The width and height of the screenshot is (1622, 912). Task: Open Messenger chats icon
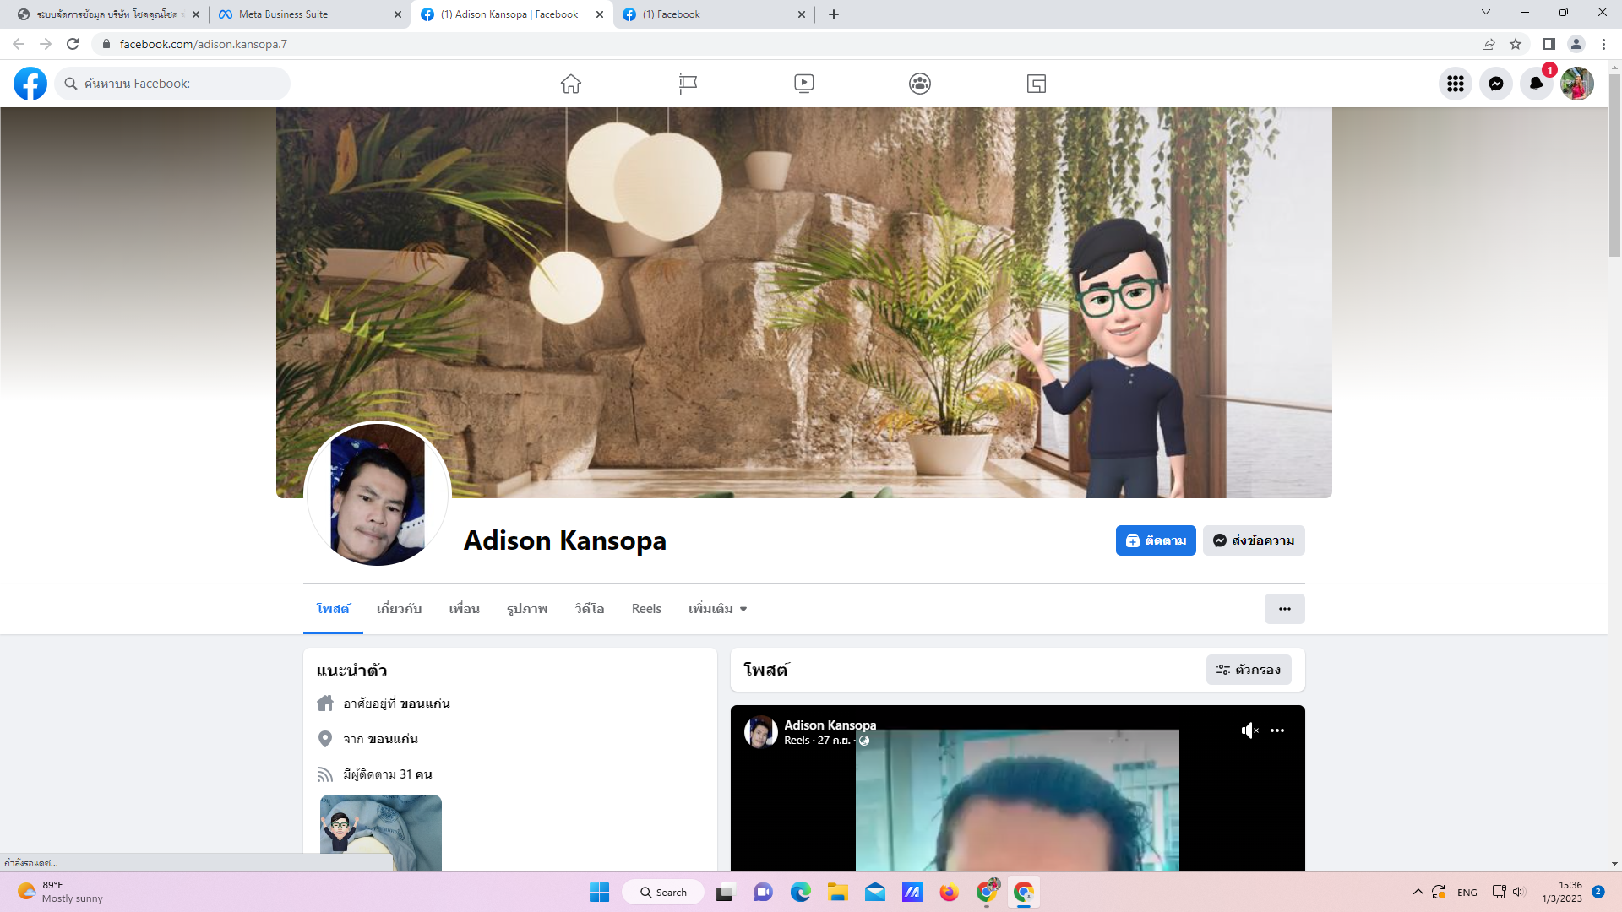coord(1495,84)
